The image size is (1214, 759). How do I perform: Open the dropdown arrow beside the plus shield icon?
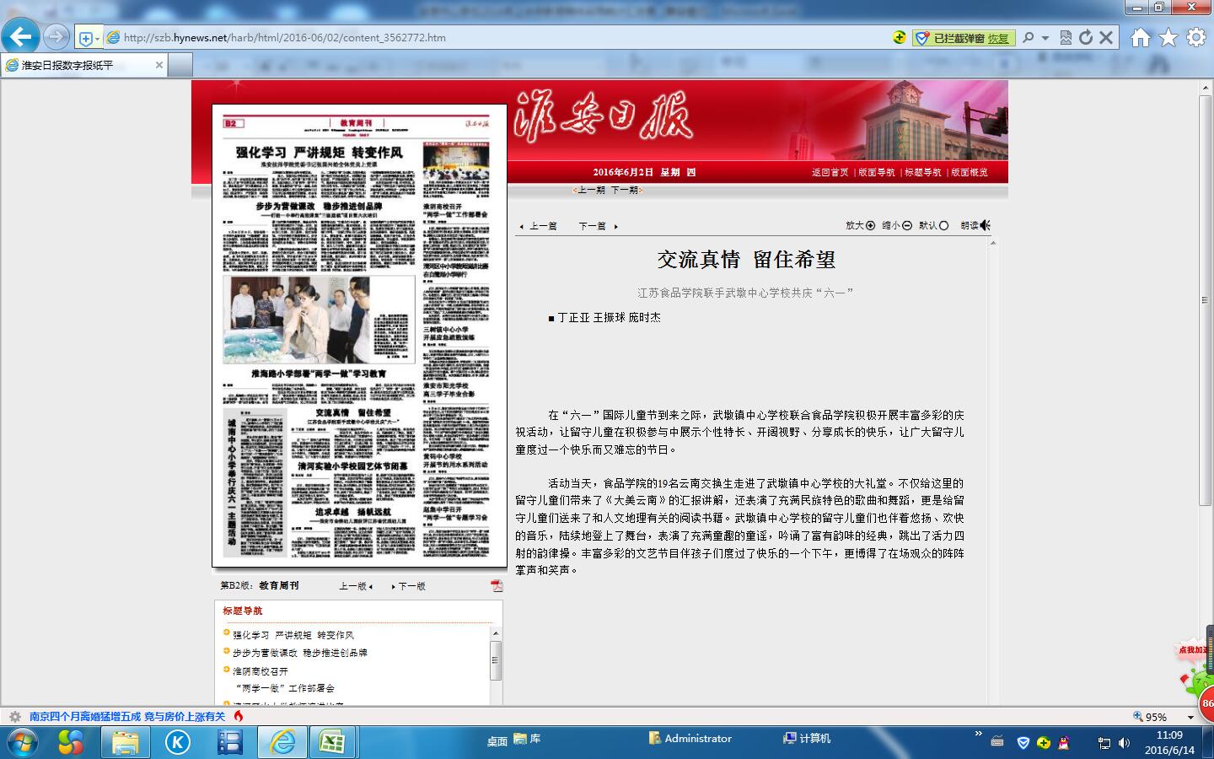coord(97,38)
